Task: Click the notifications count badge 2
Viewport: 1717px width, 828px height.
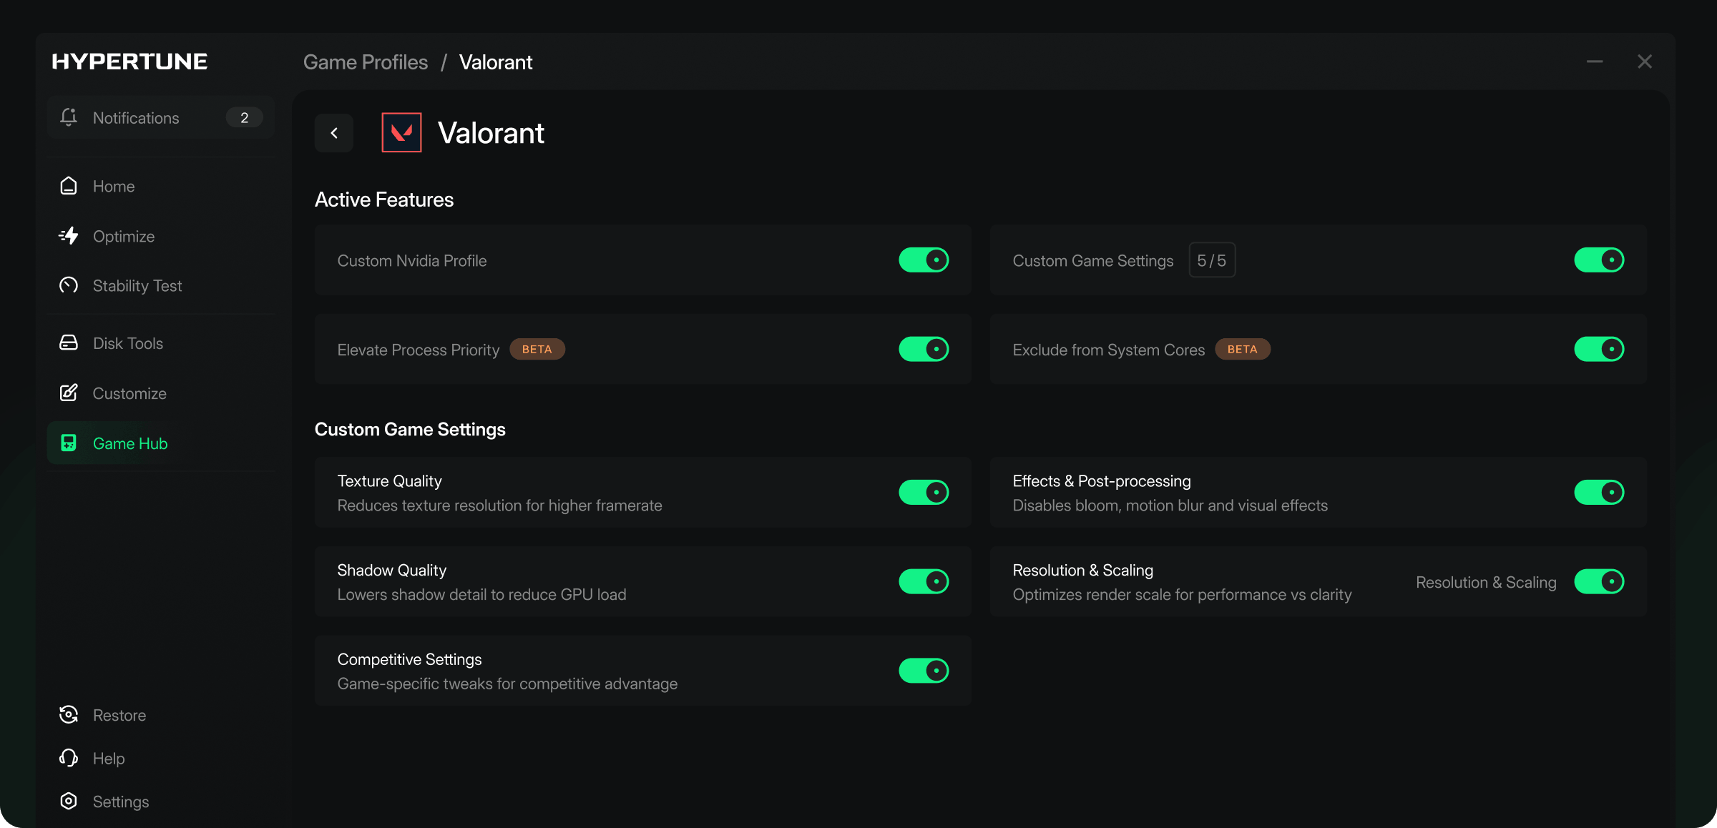Action: tap(244, 118)
